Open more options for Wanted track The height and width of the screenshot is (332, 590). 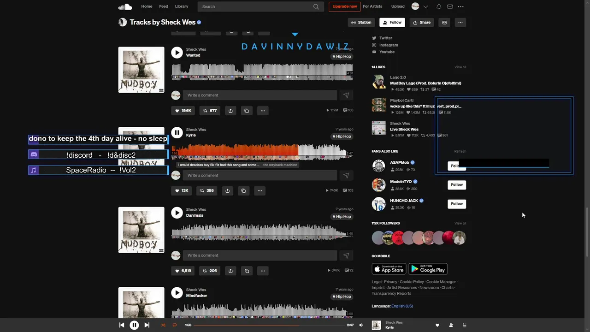click(x=263, y=111)
